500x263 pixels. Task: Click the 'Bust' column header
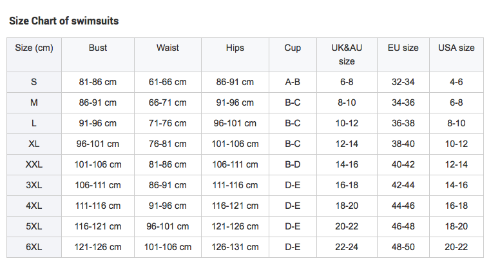(98, 48)
